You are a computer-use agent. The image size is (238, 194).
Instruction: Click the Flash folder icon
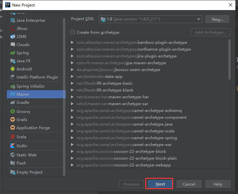tap(13, 163)
